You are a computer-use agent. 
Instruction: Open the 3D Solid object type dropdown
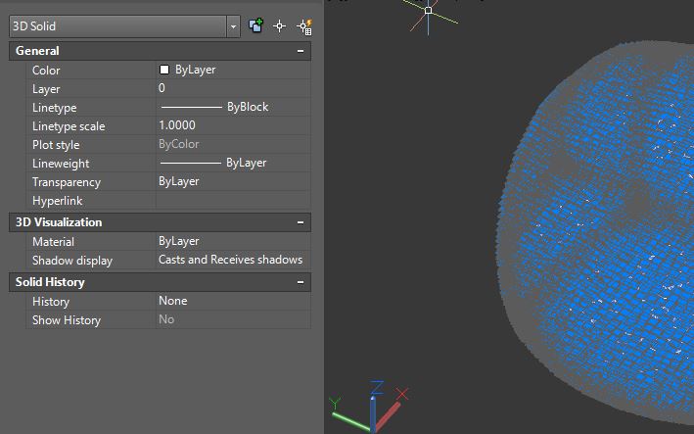click(233, 26)
